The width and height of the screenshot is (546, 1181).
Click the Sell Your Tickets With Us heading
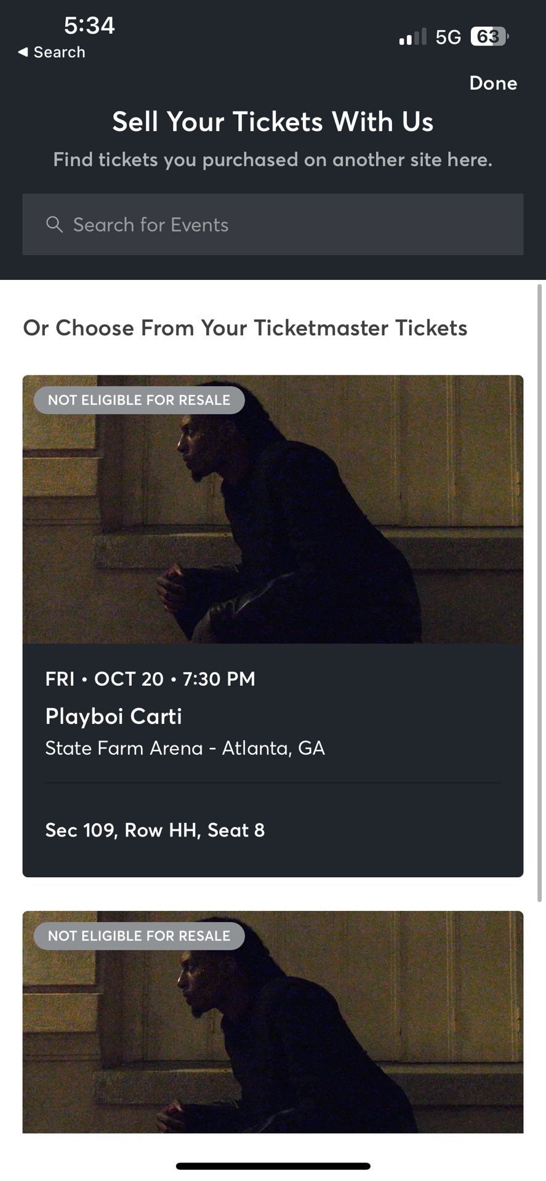pos(273,121)
